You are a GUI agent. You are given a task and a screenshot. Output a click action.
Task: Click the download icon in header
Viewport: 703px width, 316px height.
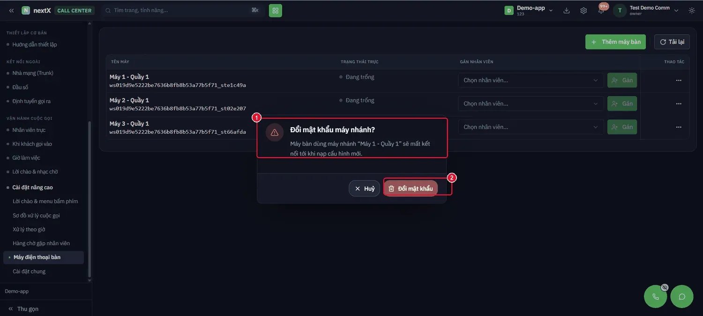(x=567, y=10)
